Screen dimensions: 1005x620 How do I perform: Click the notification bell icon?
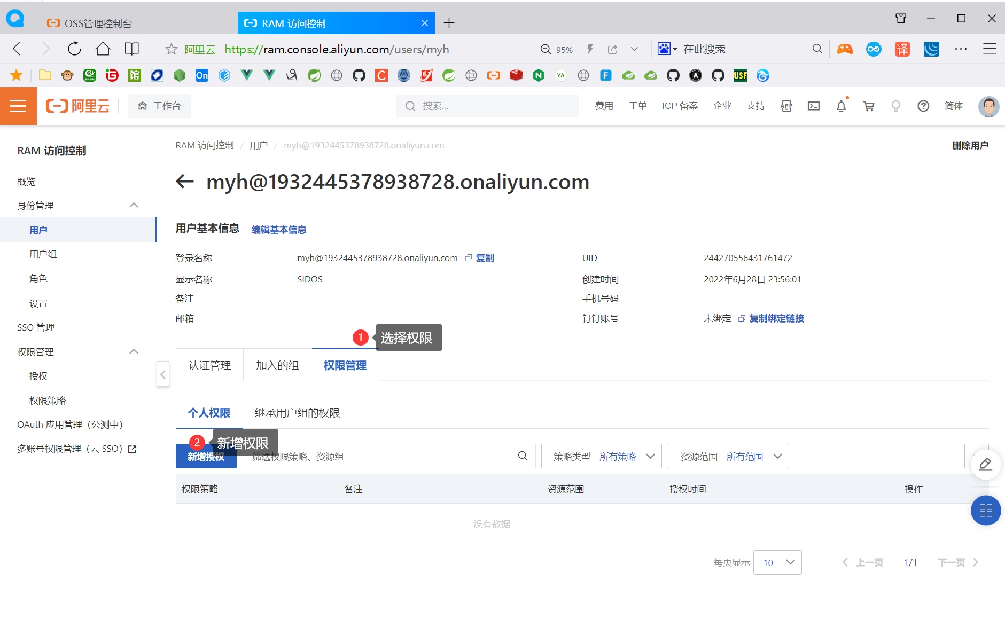(841, 106)
